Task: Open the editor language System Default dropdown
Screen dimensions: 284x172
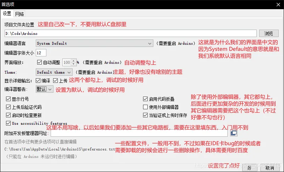Action: (x=94, y=43)
